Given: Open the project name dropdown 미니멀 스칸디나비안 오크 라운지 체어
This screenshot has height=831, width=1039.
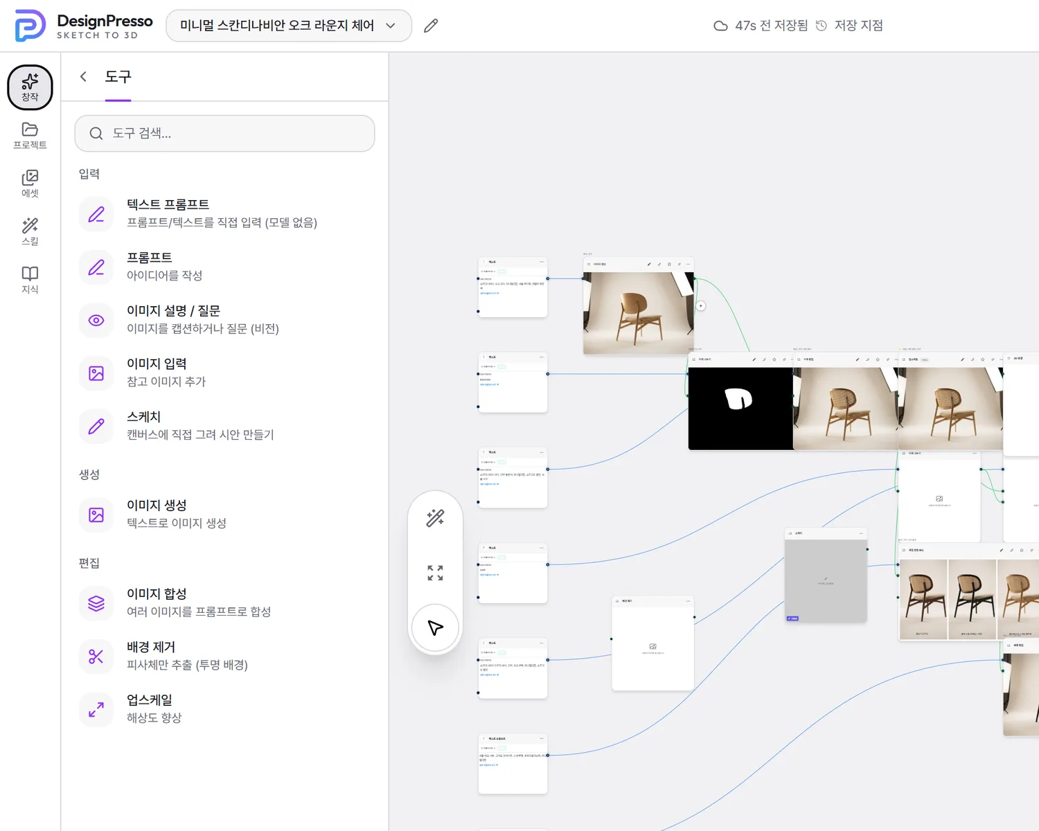Looking at the screenshot, I should 289,26.
